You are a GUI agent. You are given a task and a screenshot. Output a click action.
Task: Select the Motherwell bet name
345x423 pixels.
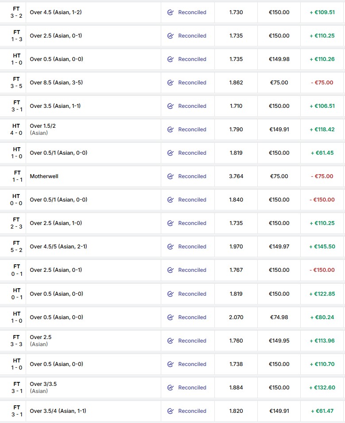(44, 176)
